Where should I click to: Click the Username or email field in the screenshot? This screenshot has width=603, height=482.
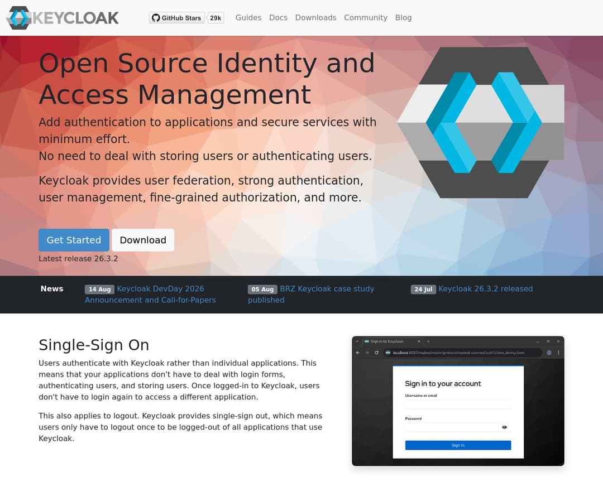[458, 404]
